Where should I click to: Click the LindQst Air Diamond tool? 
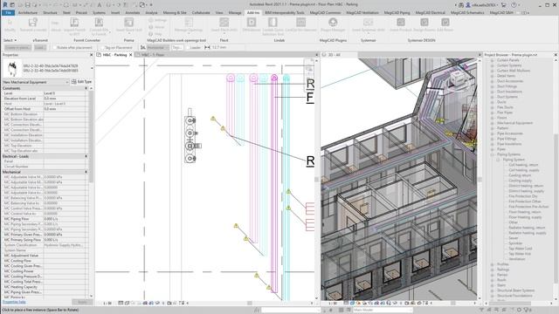pyautogui.click(x=300, y=25)
